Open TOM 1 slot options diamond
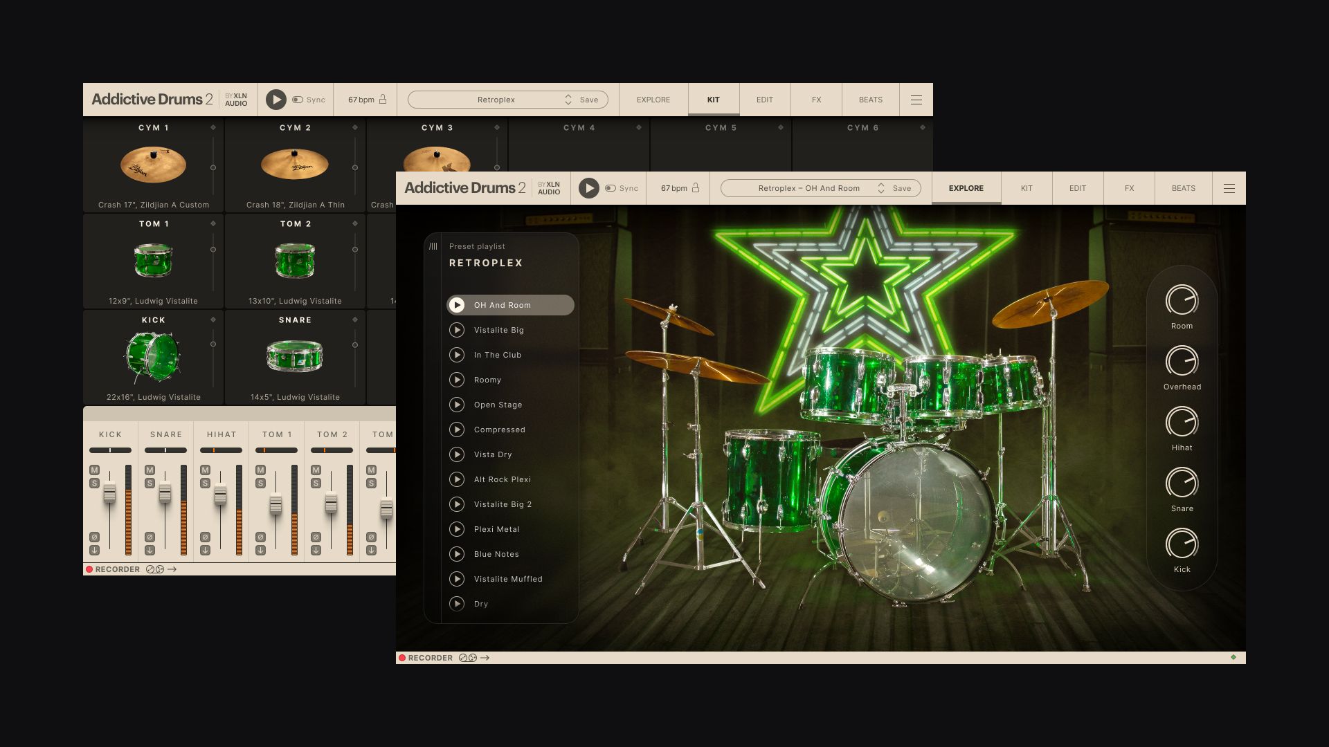The image size is (1329, 747). (x=213, y=223)
